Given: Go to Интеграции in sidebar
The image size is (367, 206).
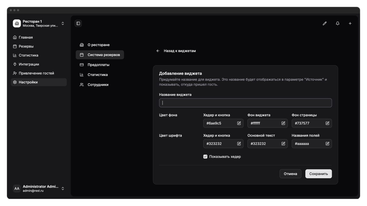Looking at the screenshot, I should click(29, 64).
